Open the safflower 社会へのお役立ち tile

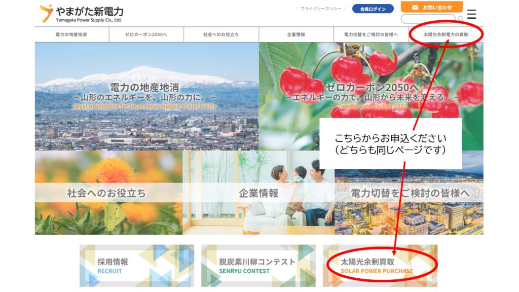coord(108,193)
